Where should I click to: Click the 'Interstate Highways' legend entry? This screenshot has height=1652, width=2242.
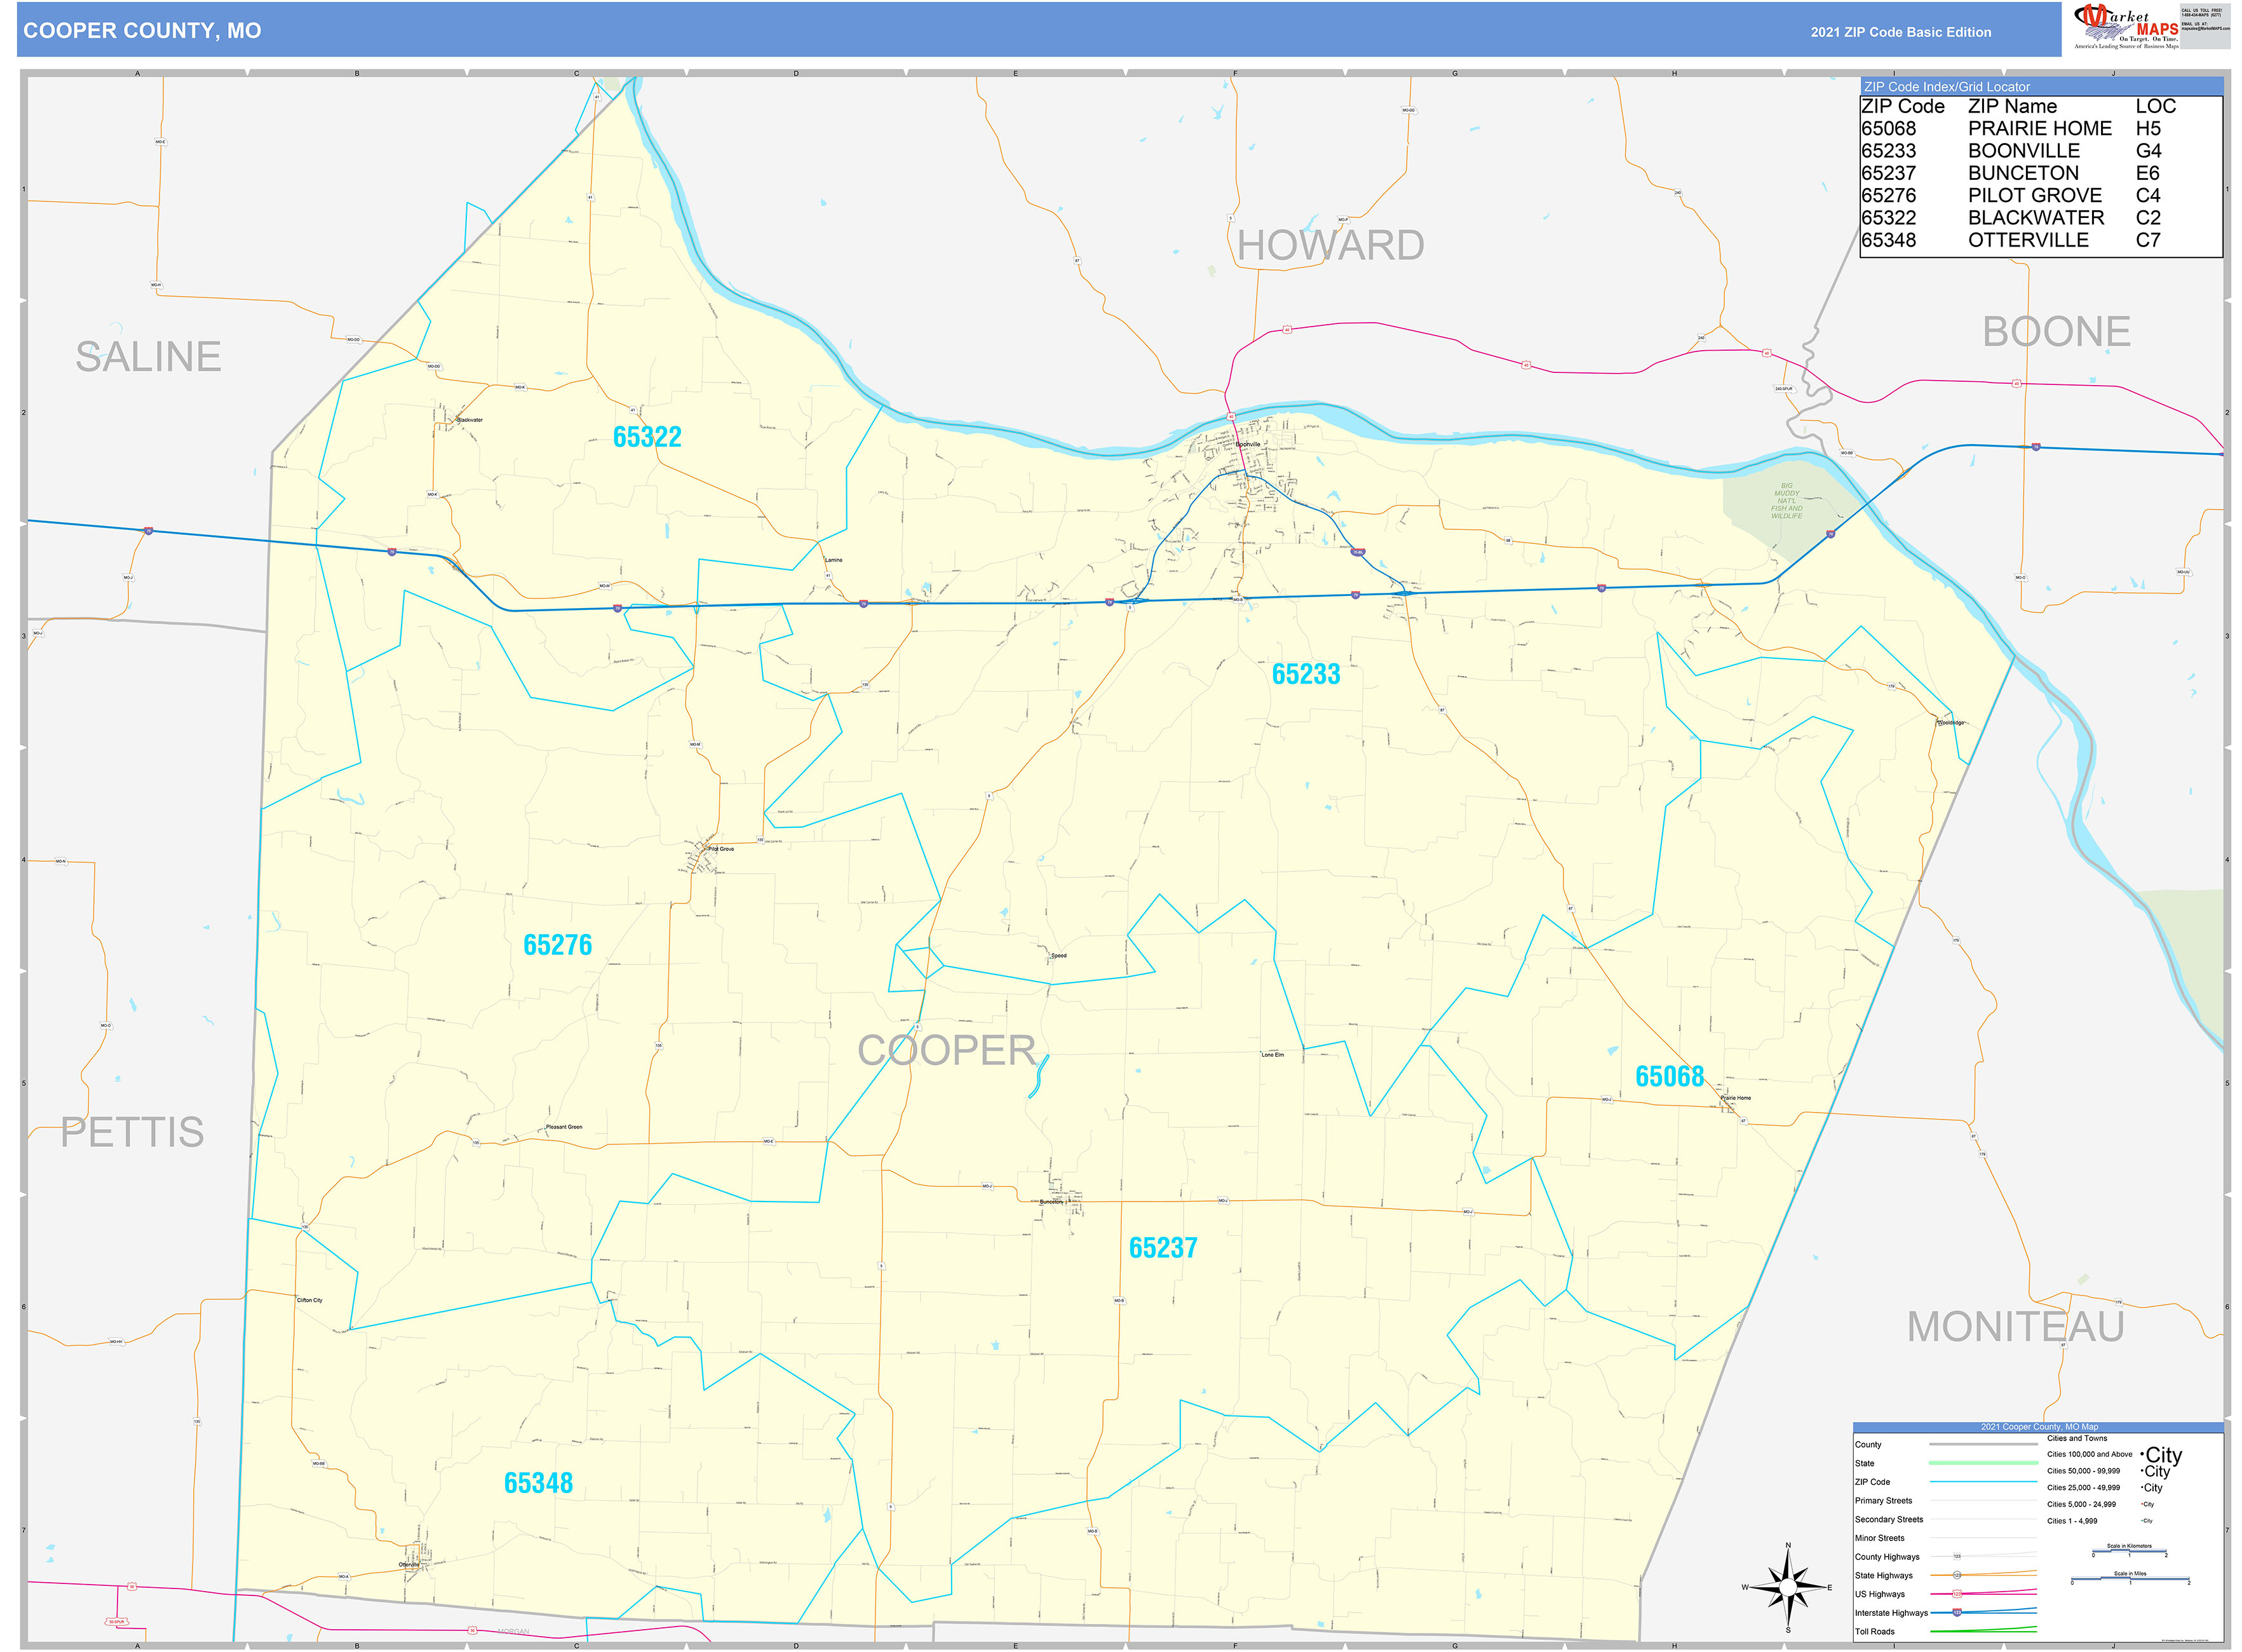click(1891, 1613)
